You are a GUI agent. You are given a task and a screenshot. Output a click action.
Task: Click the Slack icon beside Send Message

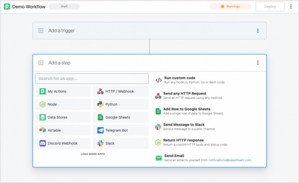[158, 127]
